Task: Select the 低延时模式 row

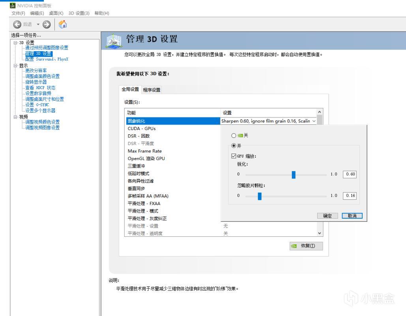Action: [173, 173]
